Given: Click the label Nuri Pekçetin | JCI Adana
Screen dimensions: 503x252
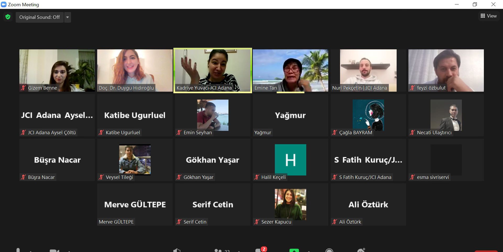Looking at the screenshot, I should [360, 88].
